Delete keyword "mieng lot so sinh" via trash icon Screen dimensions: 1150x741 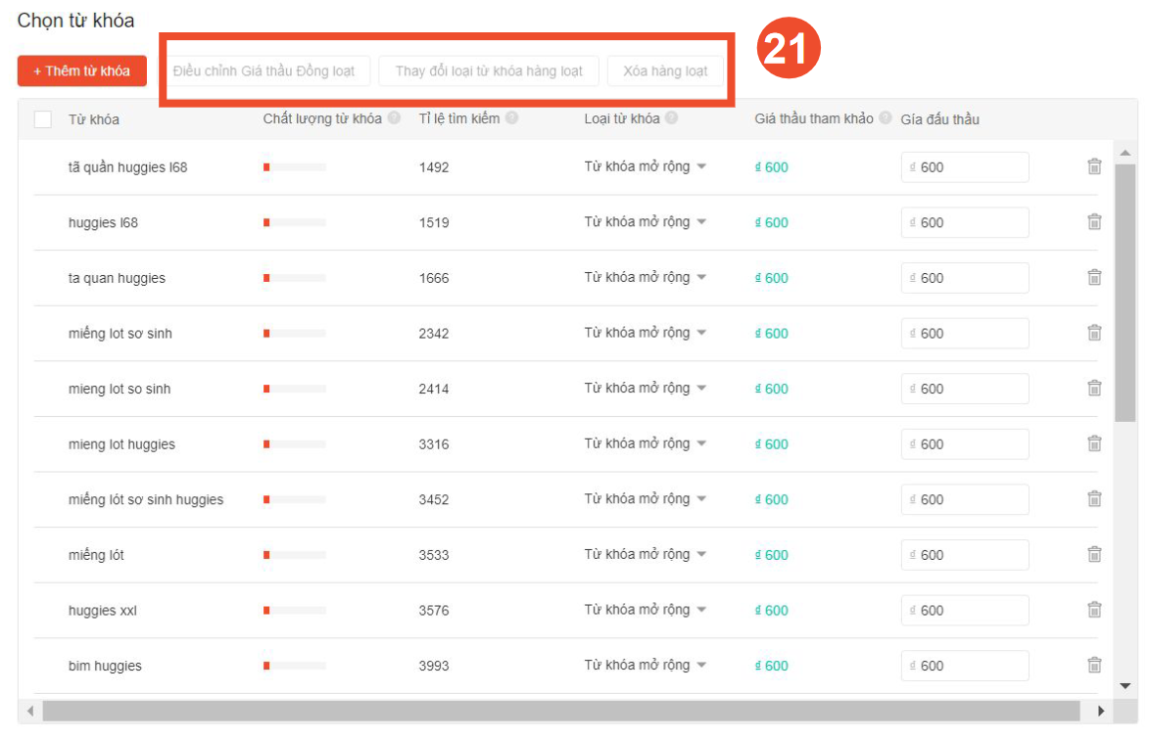(x=1094, y=389)
